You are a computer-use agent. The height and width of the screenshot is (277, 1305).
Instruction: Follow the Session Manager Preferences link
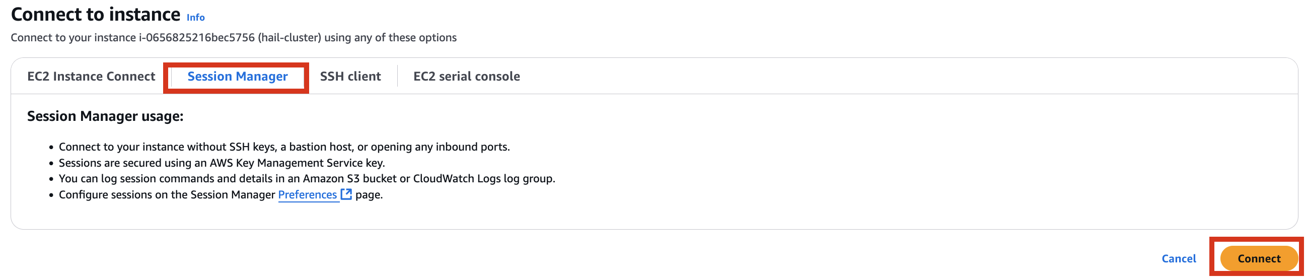[x=308, y=195]
